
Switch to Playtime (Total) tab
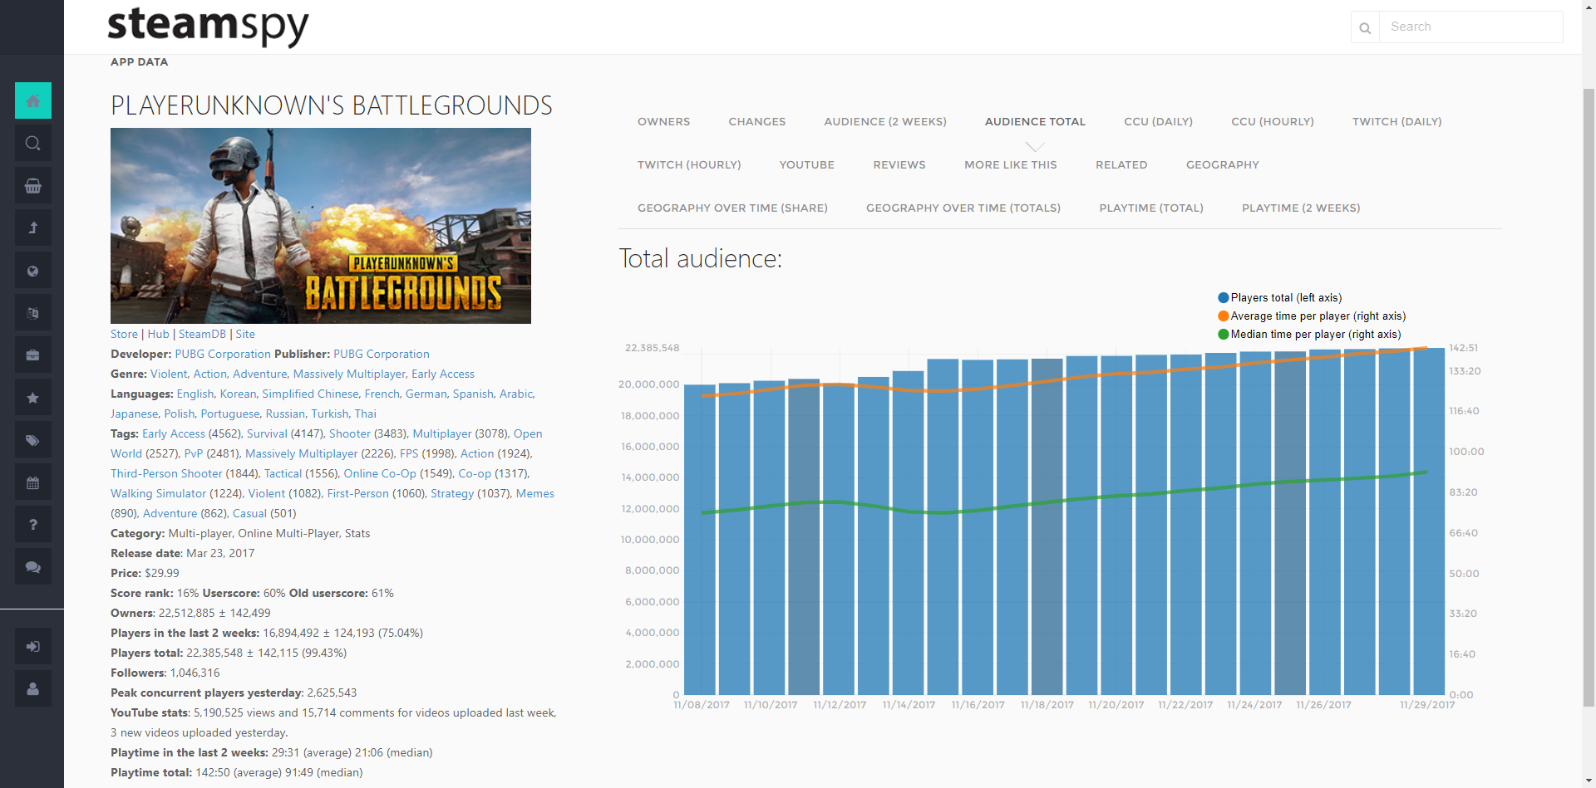click(x=1151, y=208)
